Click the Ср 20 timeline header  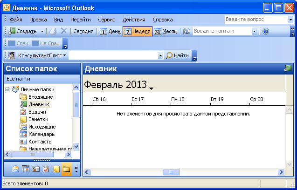[x=256, y=99]
